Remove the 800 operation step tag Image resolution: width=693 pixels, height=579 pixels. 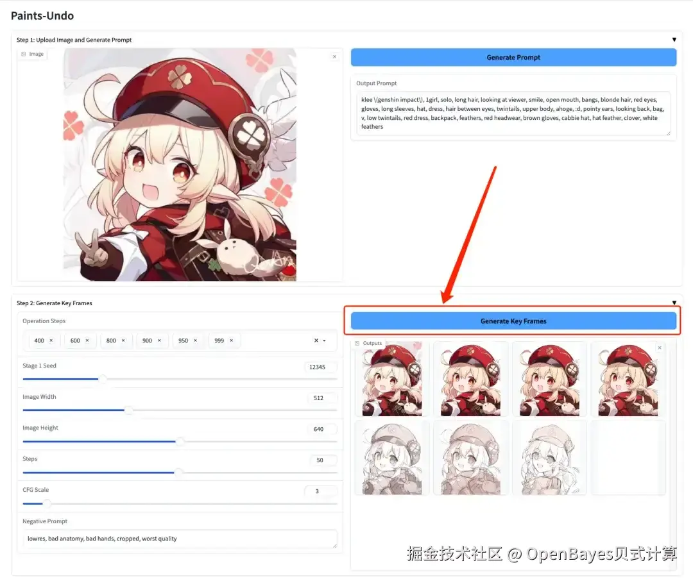pos(123,340)
